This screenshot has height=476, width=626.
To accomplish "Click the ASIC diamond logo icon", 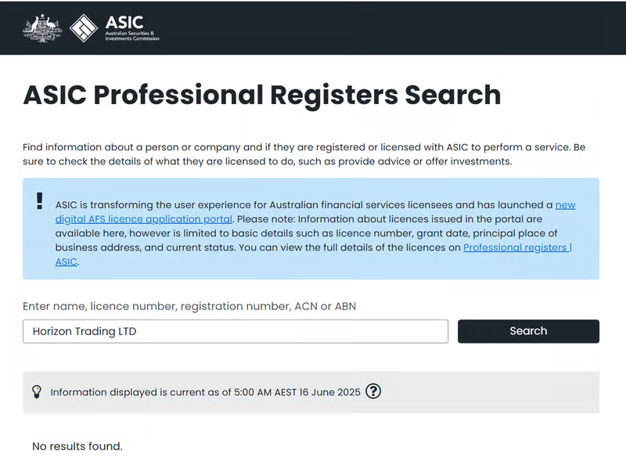I will (x=83, y=28).
